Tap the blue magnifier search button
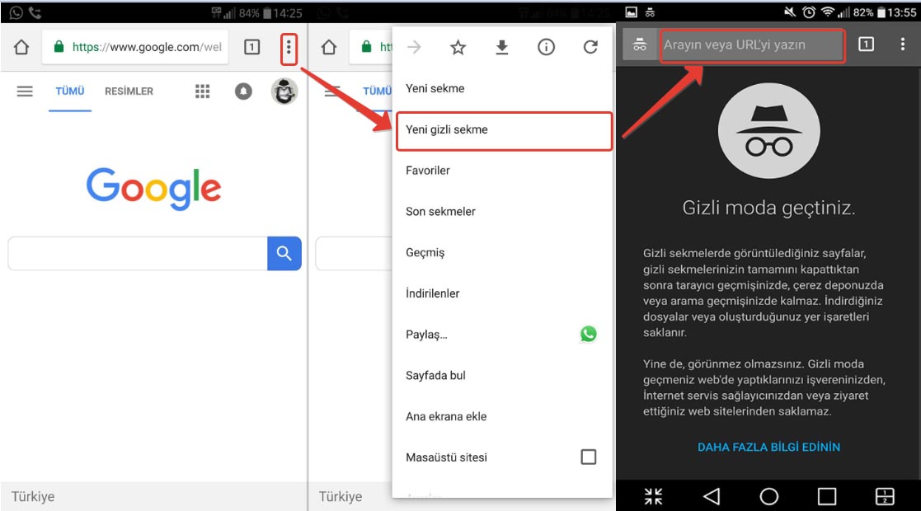This screenshot has height=511, width=921. (x=284, y=254)
